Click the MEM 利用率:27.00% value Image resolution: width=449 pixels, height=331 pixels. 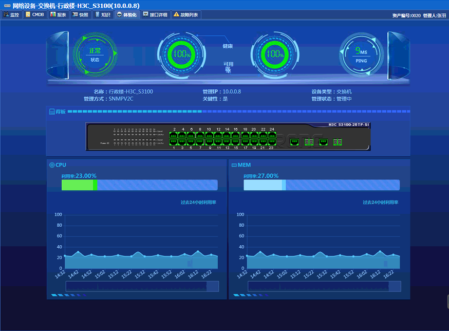click(261, 176)
